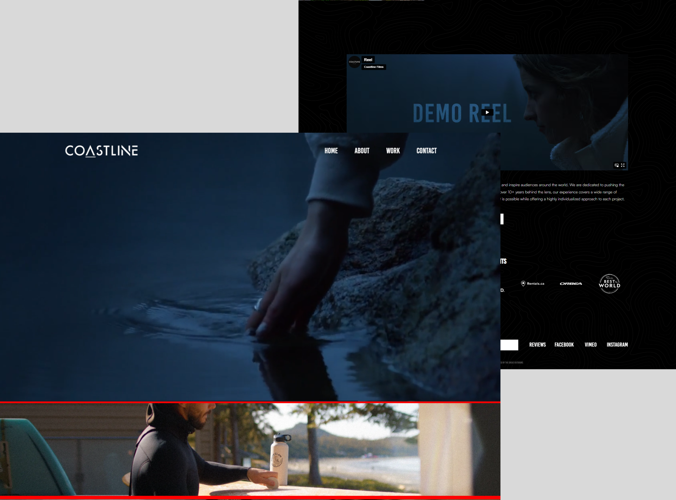Click the Best of the World badge
The image size is (676, 500).
[609, 284]
